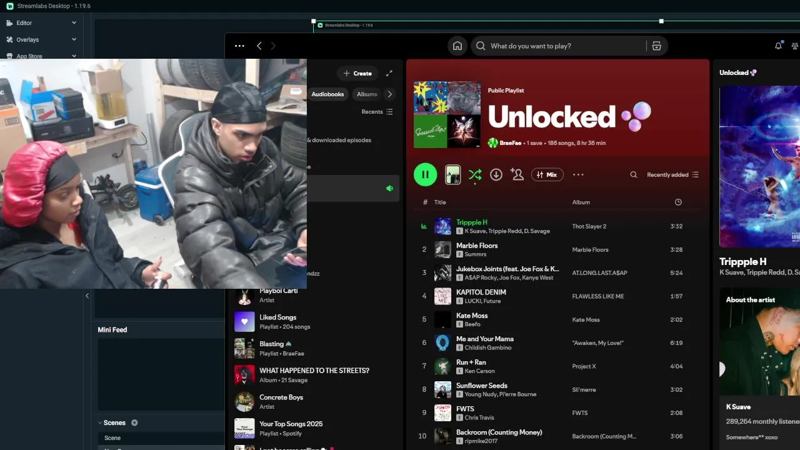The image size is (800, 450).
Task: Open Ken Carson artist link
Action: click(x=479, y=371)
